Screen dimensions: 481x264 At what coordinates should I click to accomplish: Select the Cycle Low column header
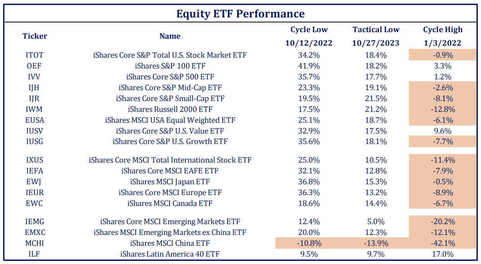point(309,30)
